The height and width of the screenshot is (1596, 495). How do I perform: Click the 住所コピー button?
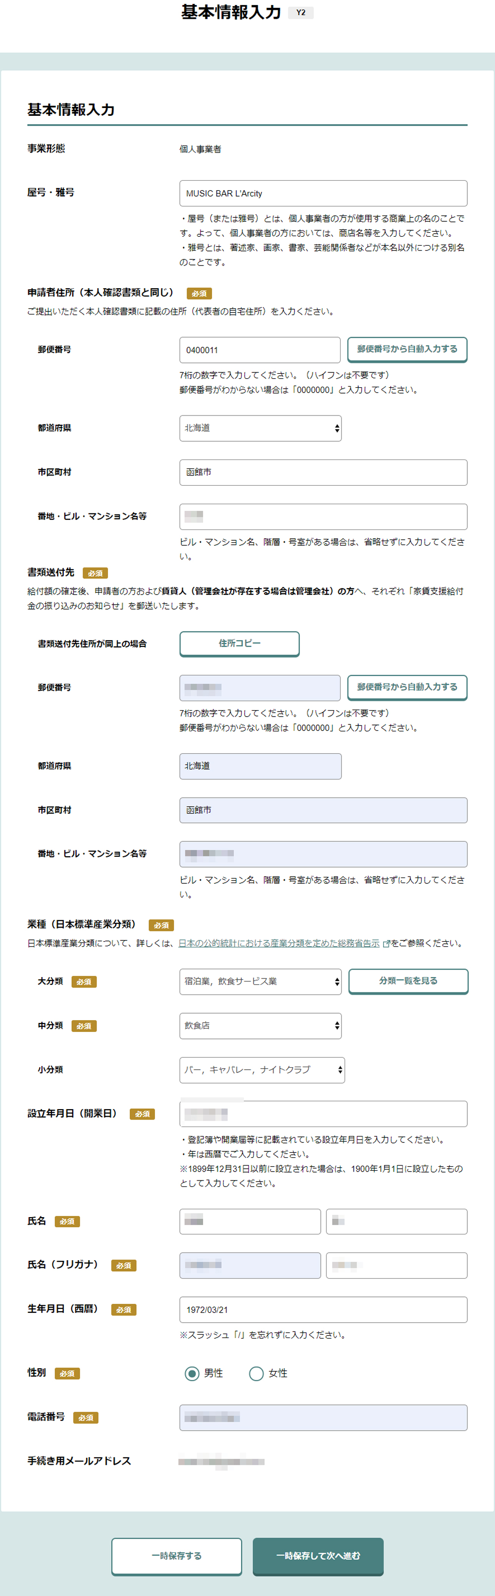click(239, 644)
